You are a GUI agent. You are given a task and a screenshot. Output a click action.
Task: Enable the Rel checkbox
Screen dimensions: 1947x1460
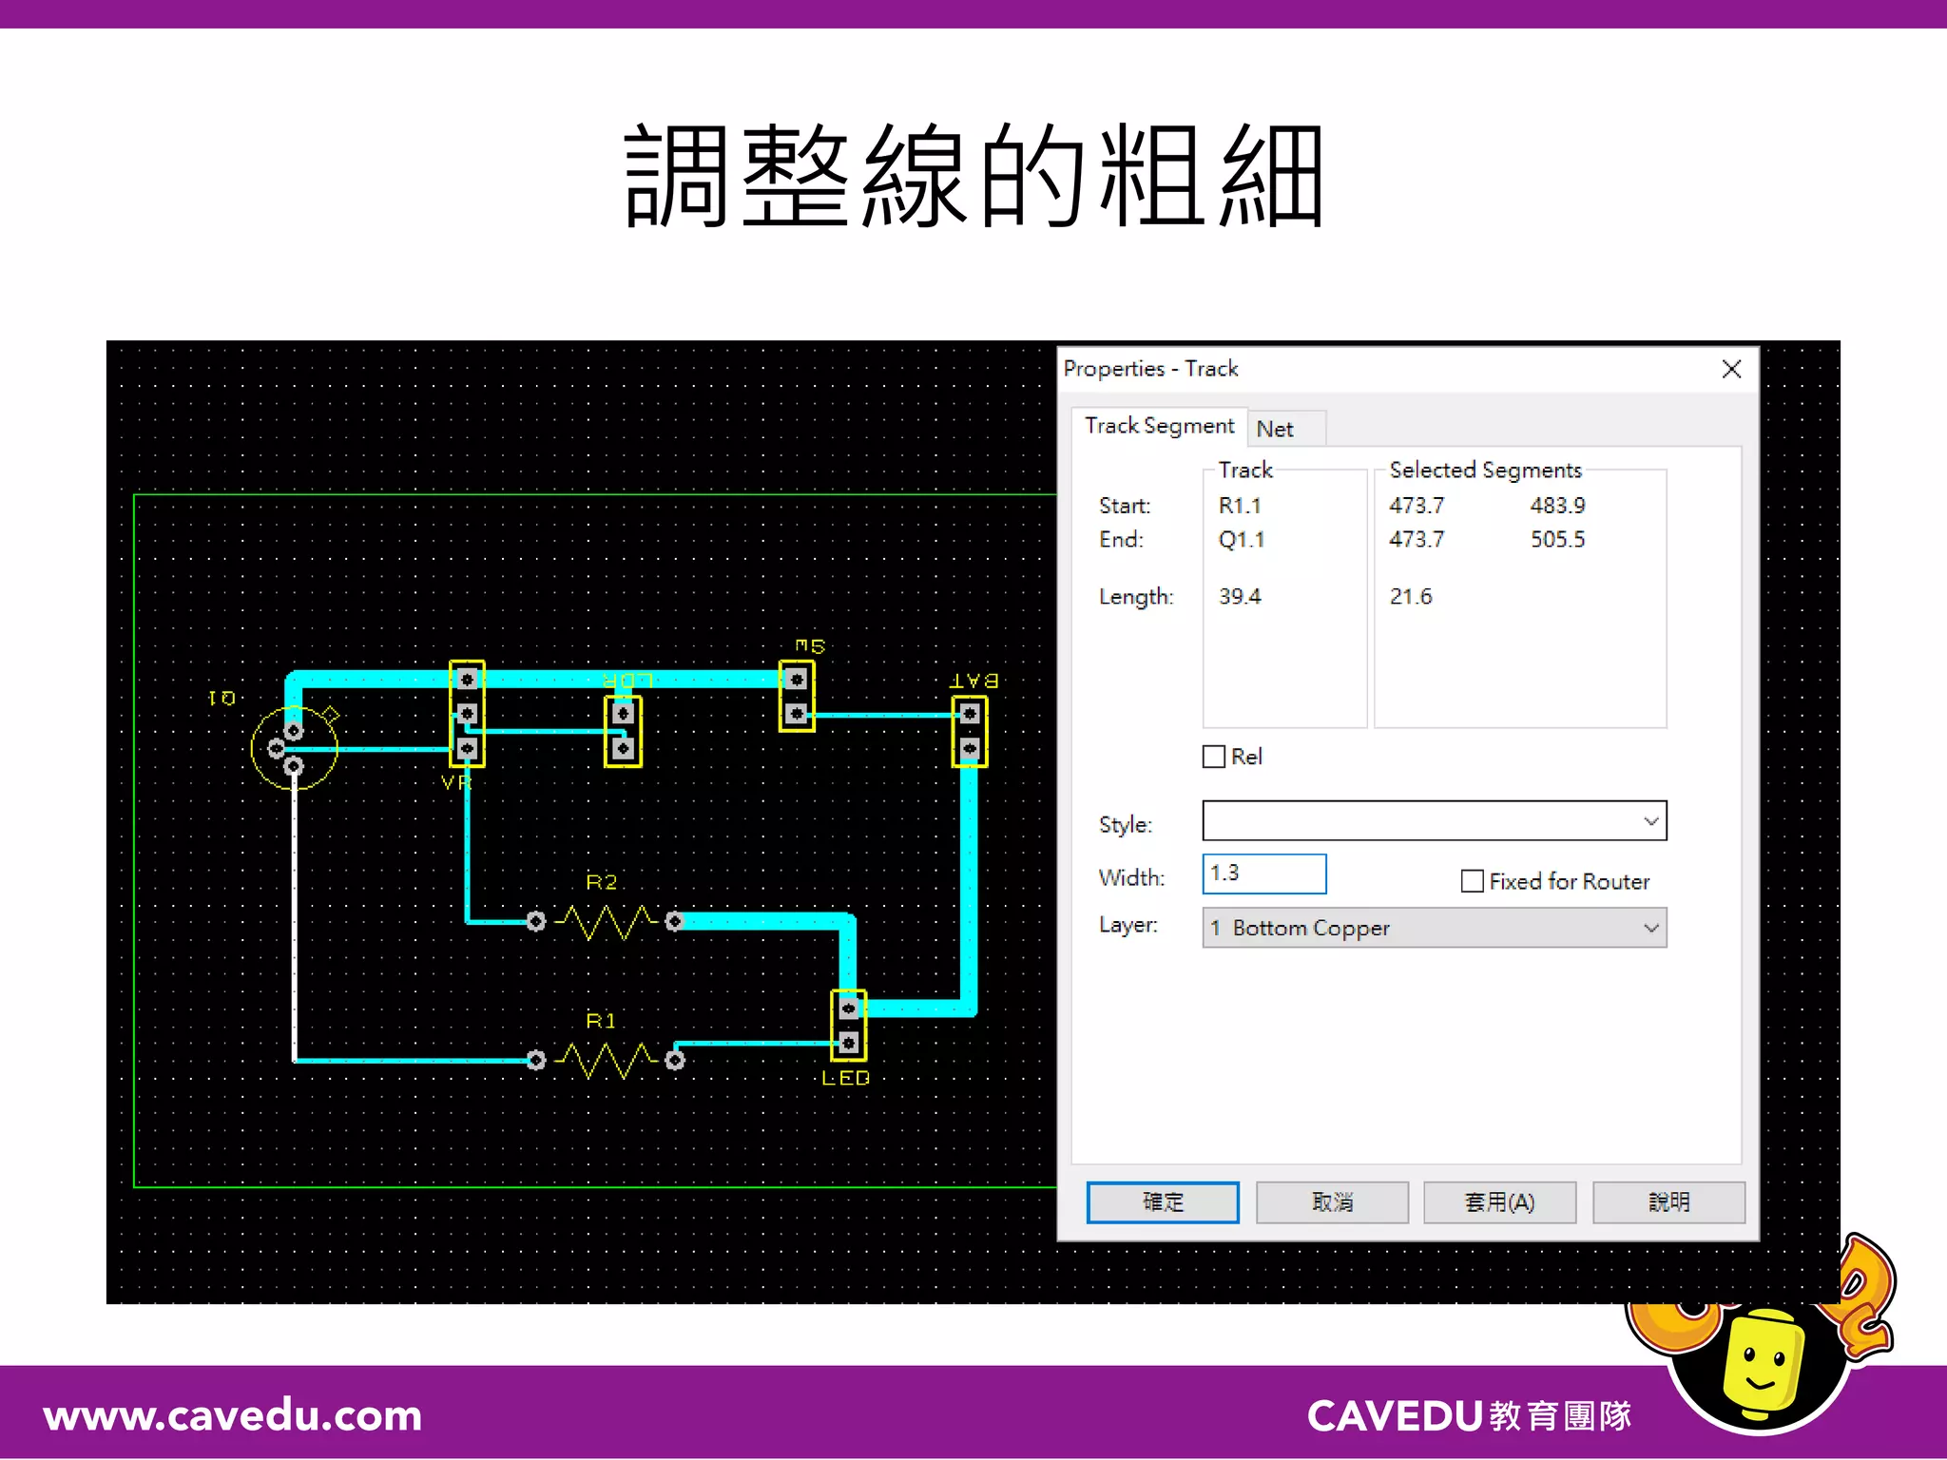(x=1214, y=757)
